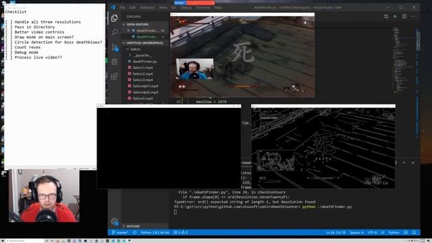Open the Manage gear menu in activity bar
Viewport: 432px width, 243px height.
pos(114,221)
